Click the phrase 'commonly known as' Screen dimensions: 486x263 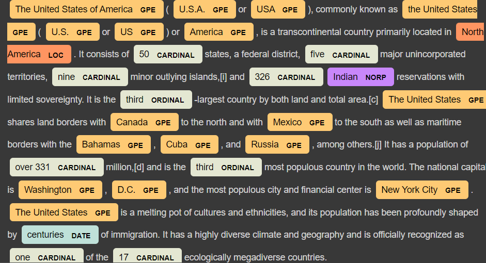[x=356, y=10]
